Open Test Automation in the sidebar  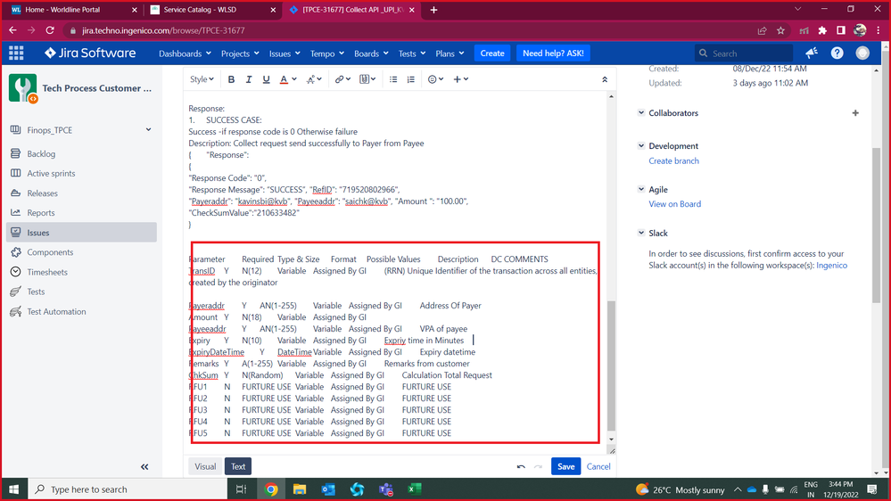pos(56,311)
